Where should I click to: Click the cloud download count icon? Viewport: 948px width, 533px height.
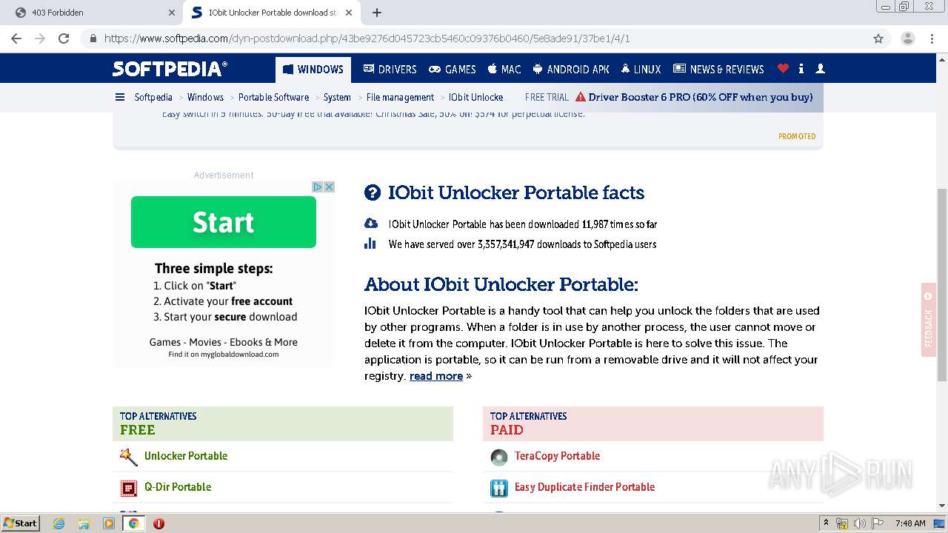(371, 224)
